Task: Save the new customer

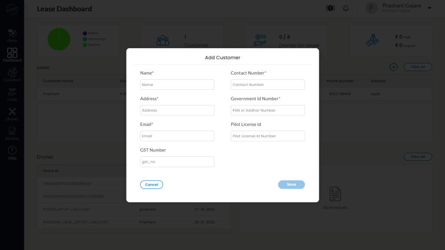Action: [x=291, y=184]
